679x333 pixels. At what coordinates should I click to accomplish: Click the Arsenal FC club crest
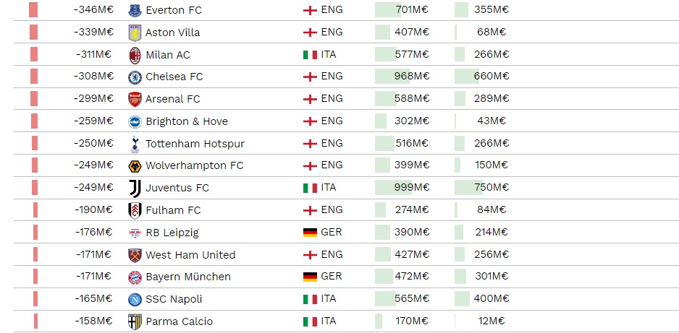coord(135,100)
